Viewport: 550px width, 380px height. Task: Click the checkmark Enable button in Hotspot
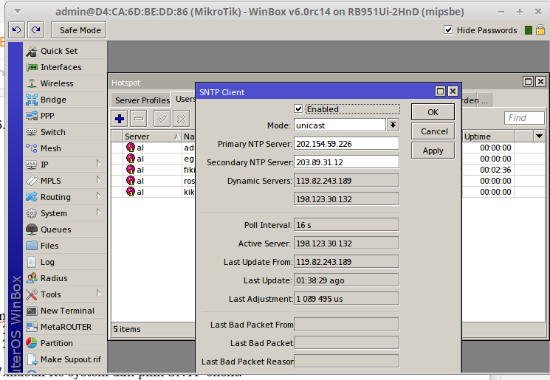tap(162, 119)
